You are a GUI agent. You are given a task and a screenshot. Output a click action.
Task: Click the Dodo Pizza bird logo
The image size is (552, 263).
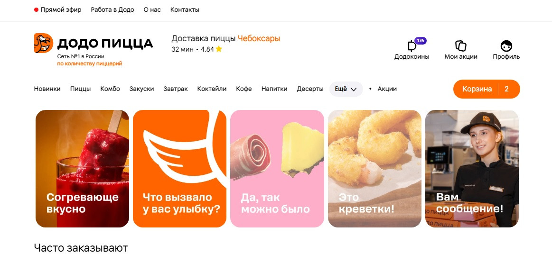pos(44,43)
